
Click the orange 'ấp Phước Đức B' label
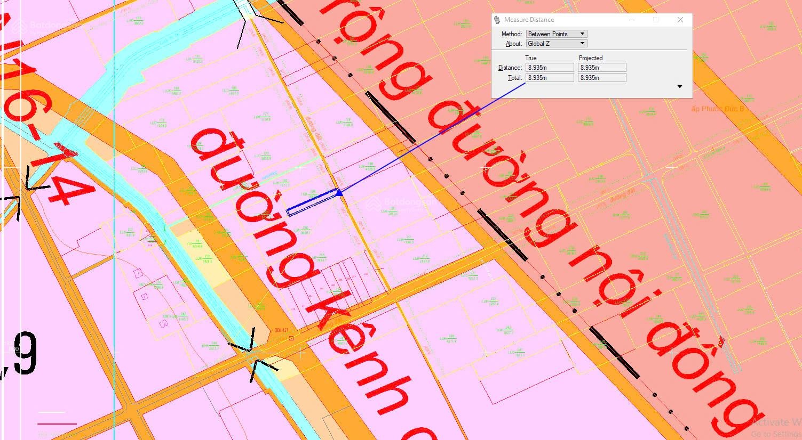[x=717, y=109]
